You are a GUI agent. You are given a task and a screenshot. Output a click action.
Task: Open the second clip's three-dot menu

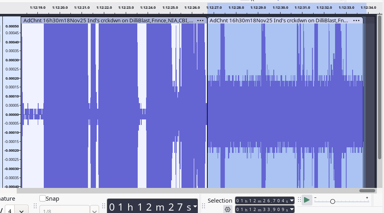356,20
